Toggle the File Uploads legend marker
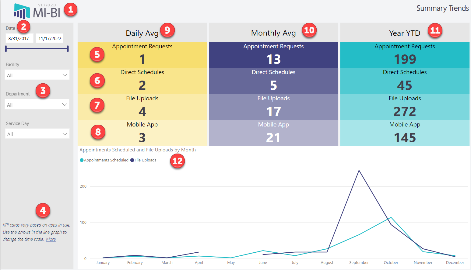471x270 pixels. 132,160
